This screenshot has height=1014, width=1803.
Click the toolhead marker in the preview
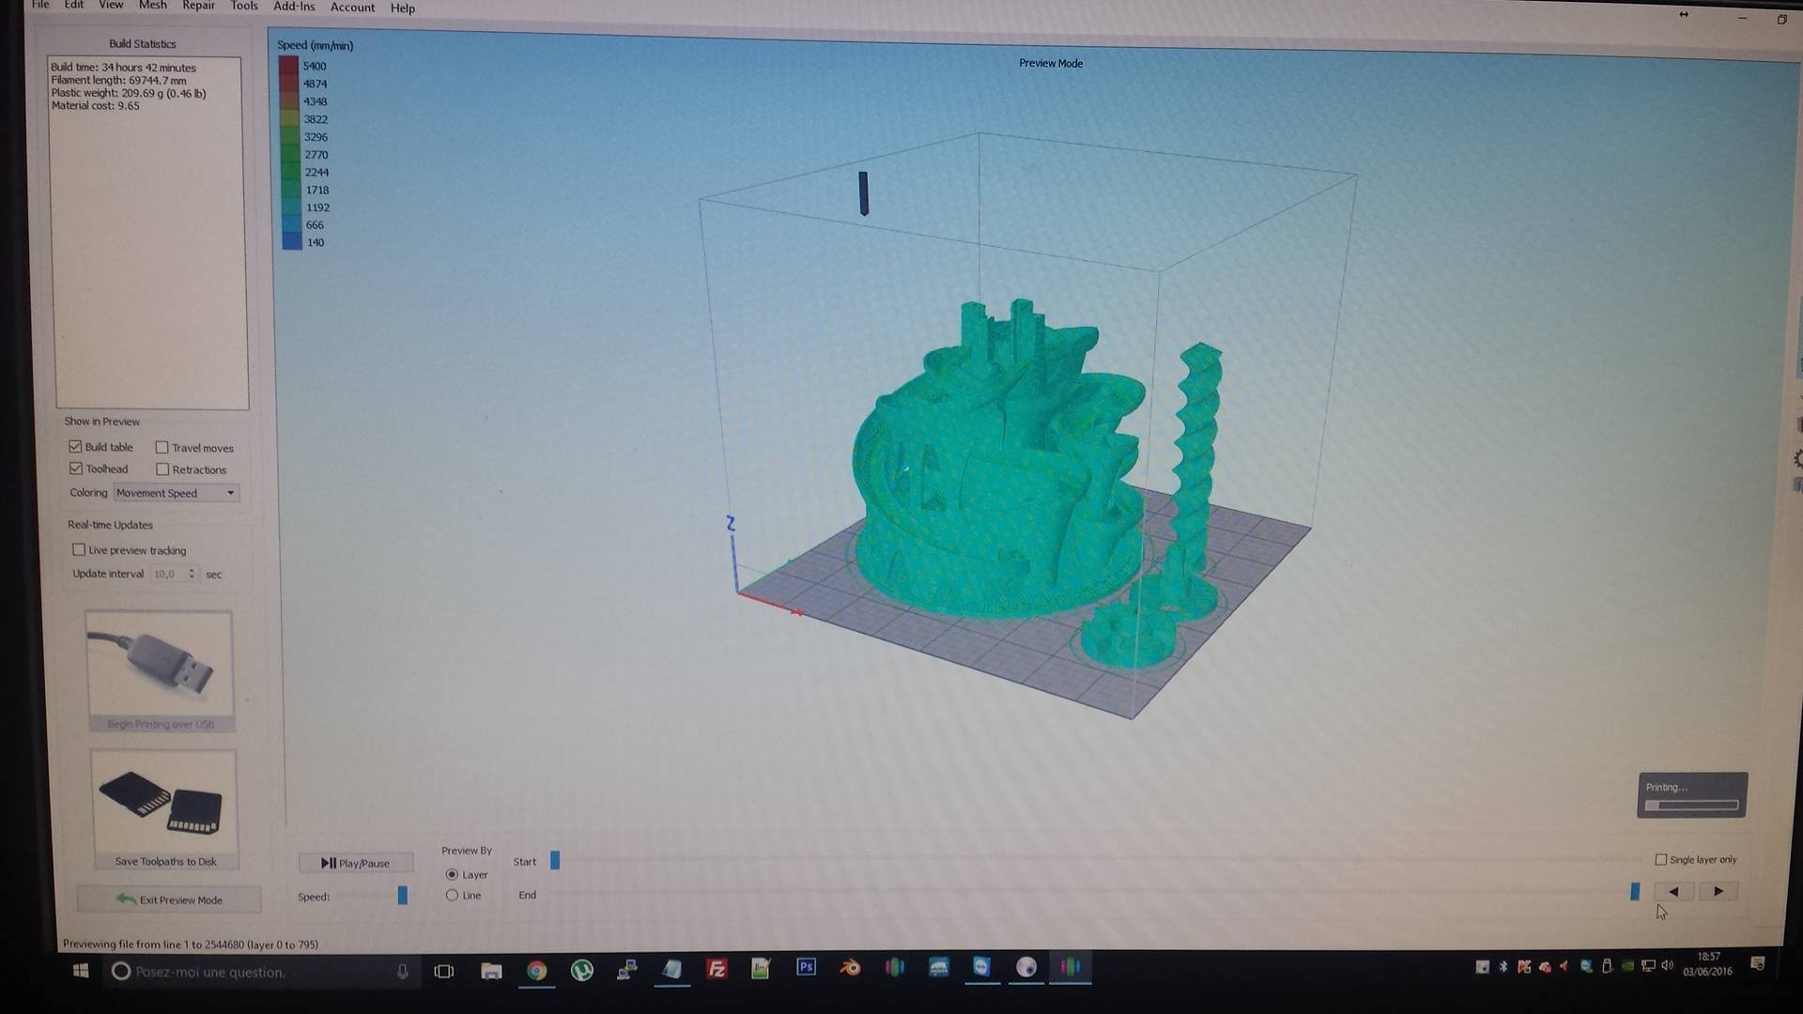(x=863, y=192)
